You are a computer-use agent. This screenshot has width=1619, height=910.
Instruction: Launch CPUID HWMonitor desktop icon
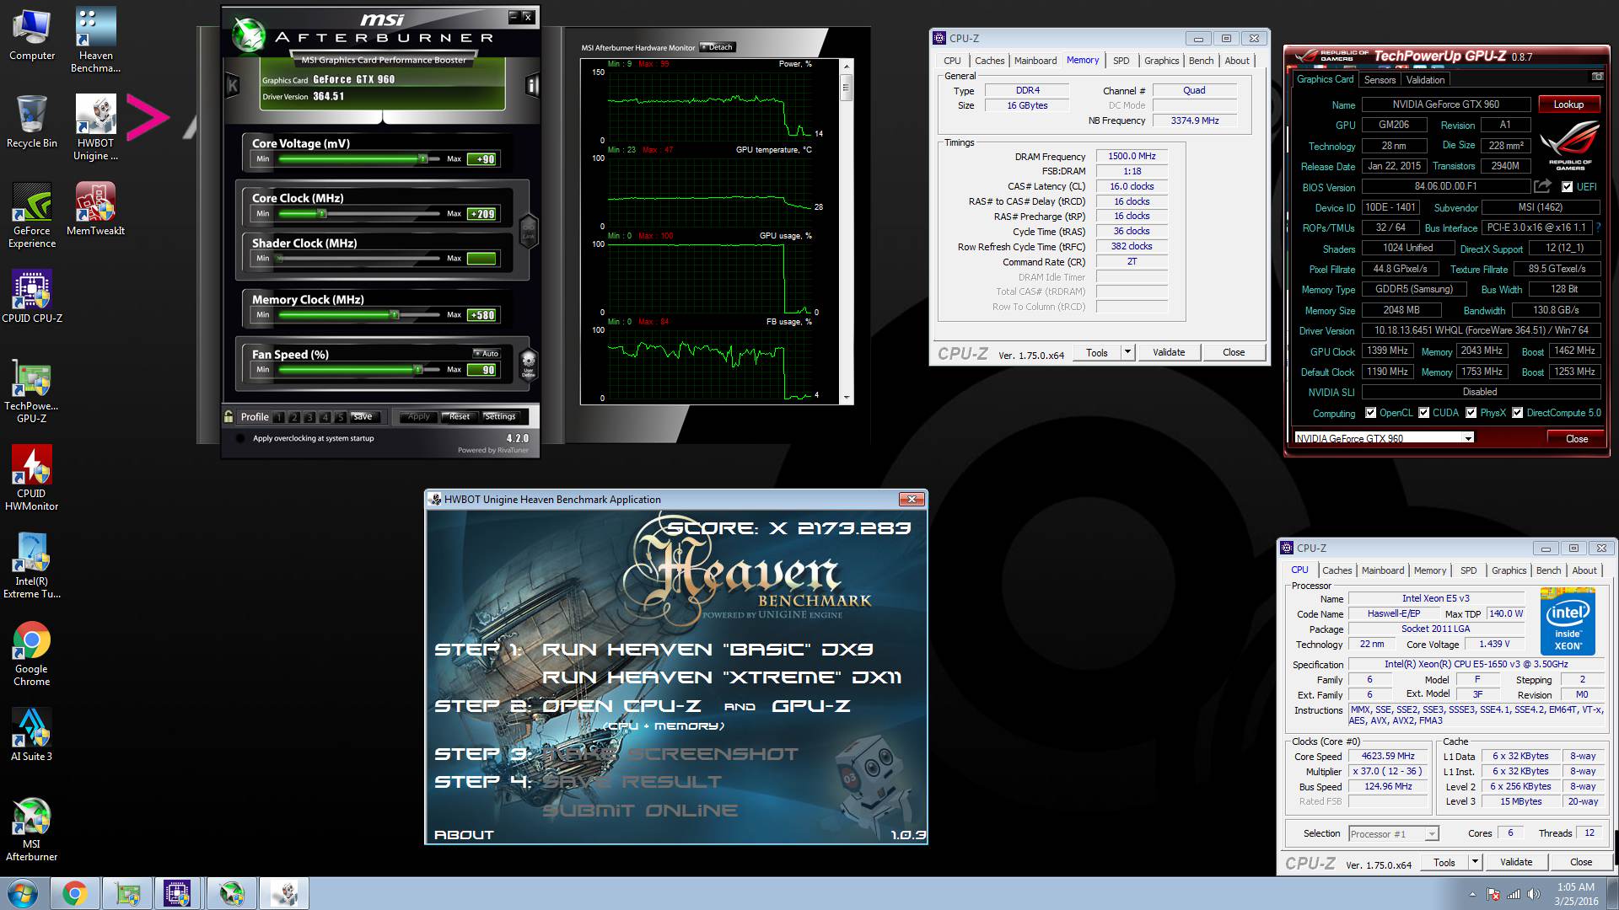coord(32,479)
